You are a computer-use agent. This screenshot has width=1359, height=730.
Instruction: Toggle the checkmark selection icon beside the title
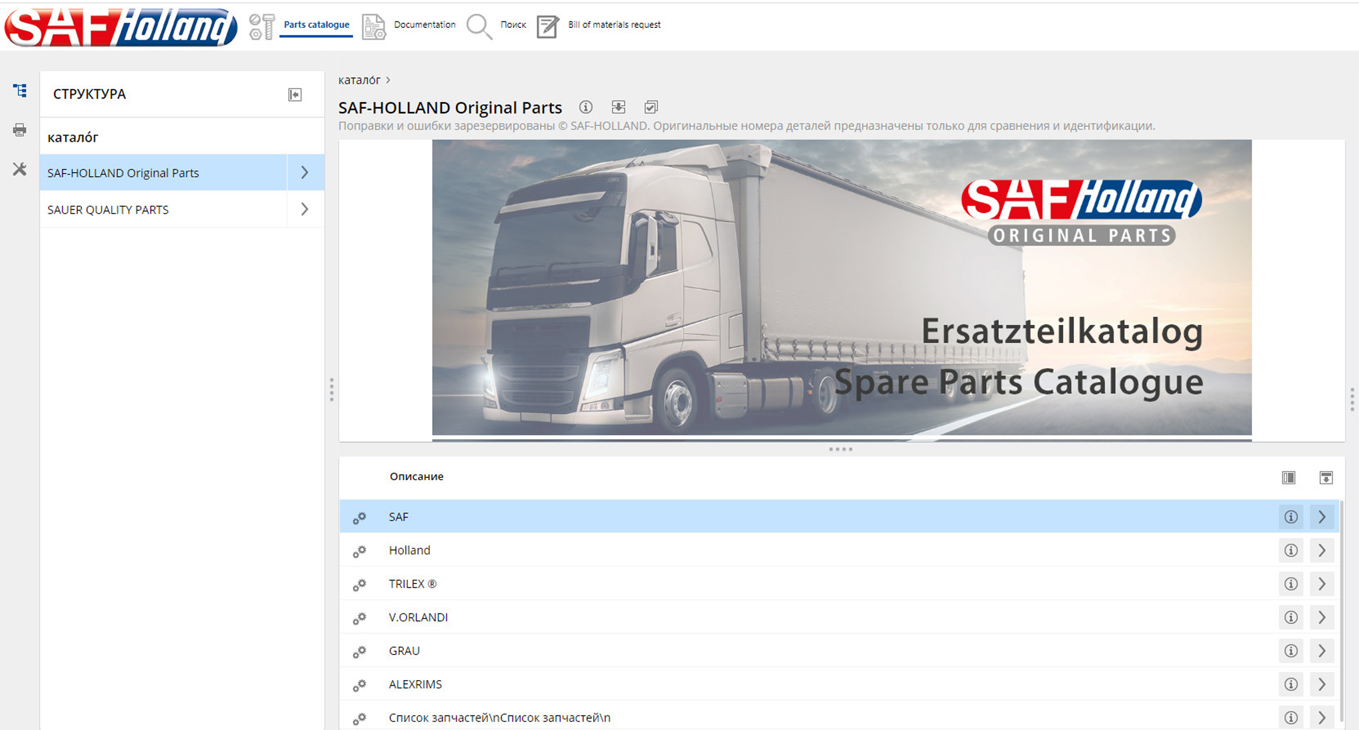(x=651, y=107)
